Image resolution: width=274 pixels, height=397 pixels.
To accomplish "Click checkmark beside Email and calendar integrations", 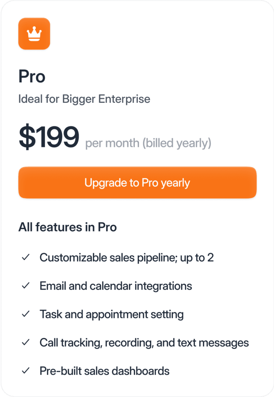I will (x=26, y=286).
